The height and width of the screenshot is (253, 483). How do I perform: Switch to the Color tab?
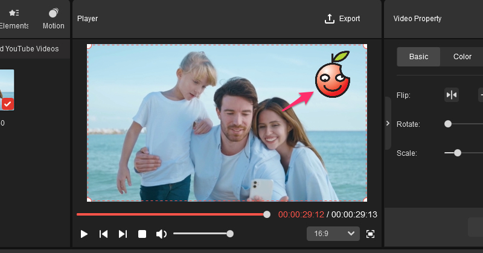462,57
